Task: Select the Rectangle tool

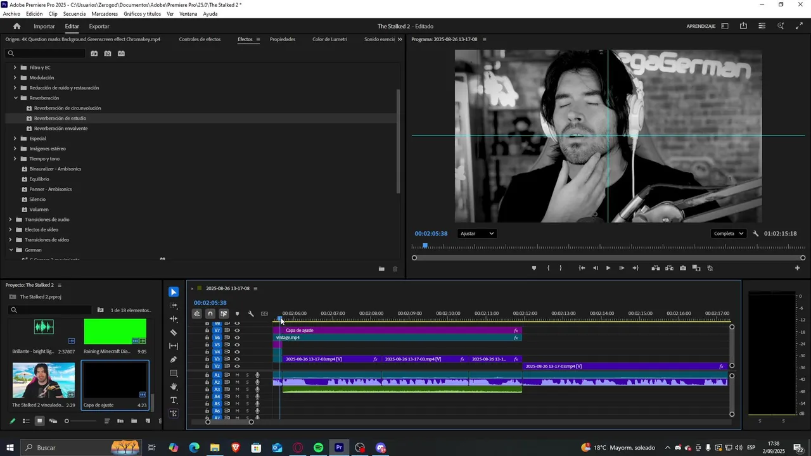Action: point(174,373)
